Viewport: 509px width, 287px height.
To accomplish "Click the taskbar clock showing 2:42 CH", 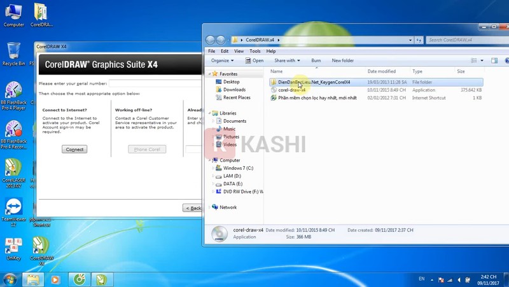I will [x=489, y=280].
